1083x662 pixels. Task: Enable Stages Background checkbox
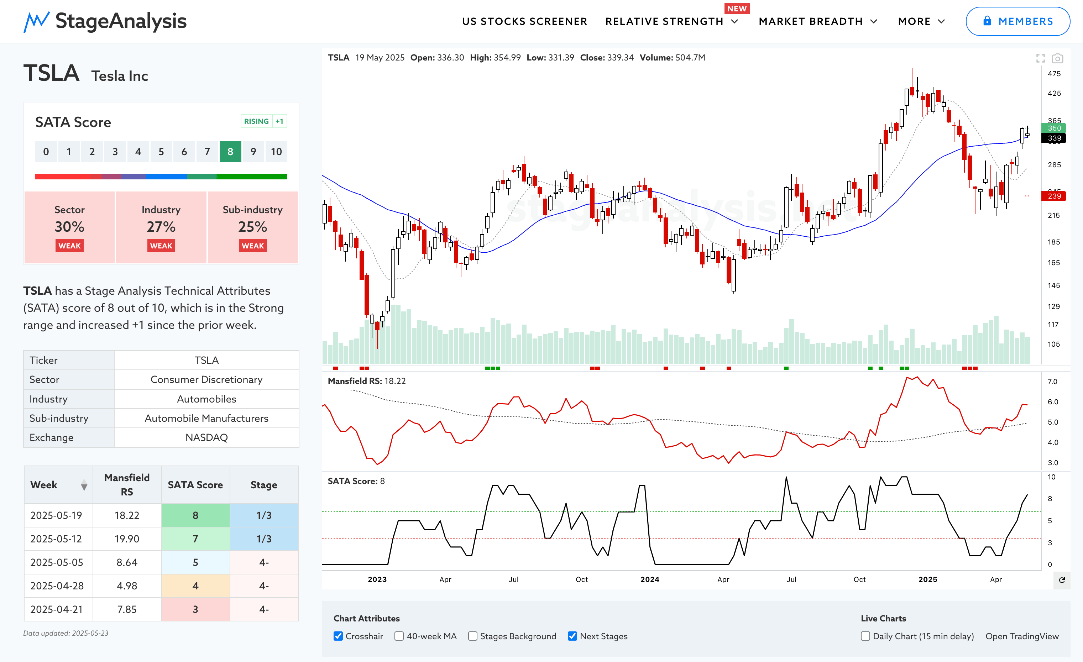472,636
